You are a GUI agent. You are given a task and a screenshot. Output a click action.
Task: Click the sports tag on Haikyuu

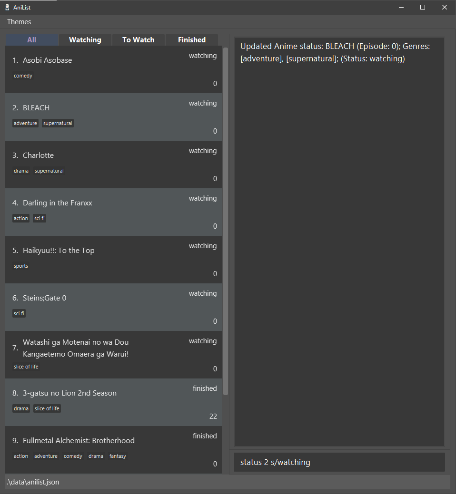point(21,266)
